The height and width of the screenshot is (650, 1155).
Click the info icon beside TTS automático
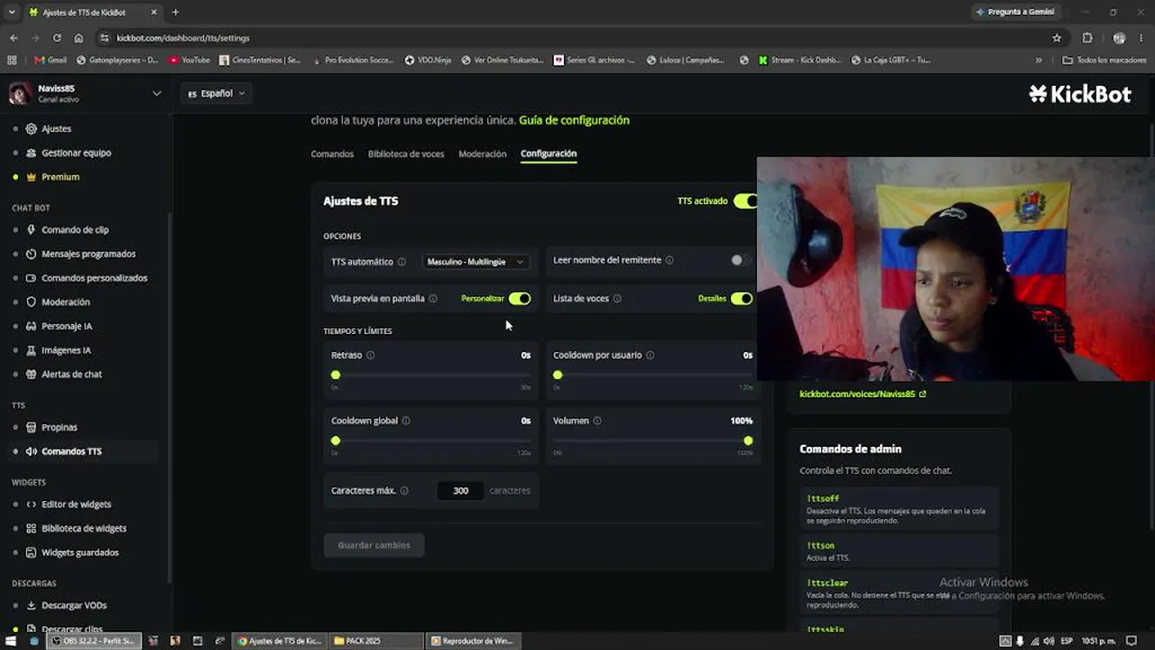point(402,262)
